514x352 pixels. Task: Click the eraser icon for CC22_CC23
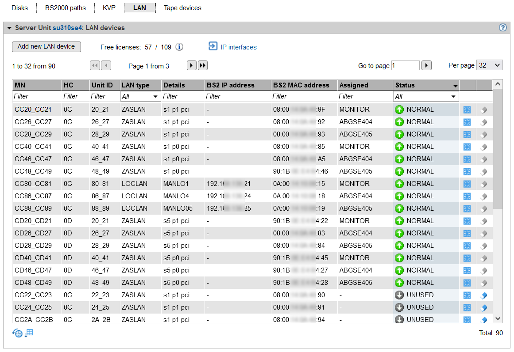(484, 295)
